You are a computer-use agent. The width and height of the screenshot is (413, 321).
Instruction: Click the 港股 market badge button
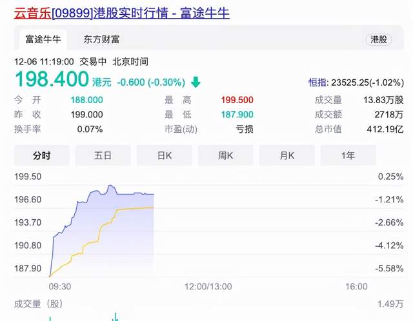coord(378,39)
